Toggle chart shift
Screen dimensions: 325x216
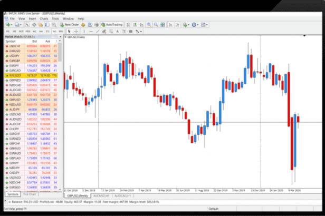(x=177, y=25)
